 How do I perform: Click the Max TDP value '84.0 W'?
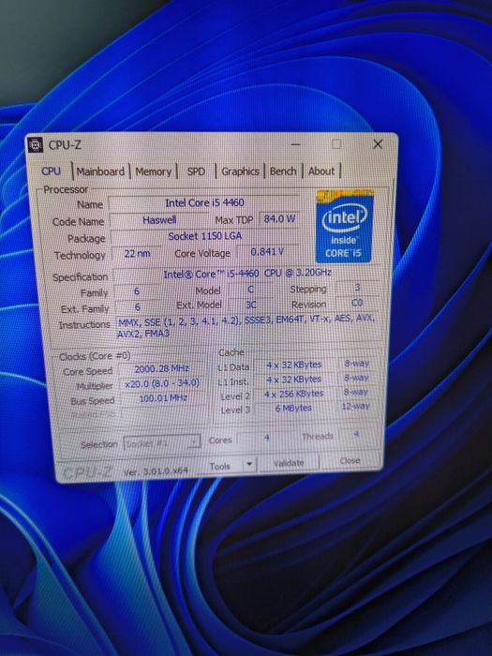[279, 218]
